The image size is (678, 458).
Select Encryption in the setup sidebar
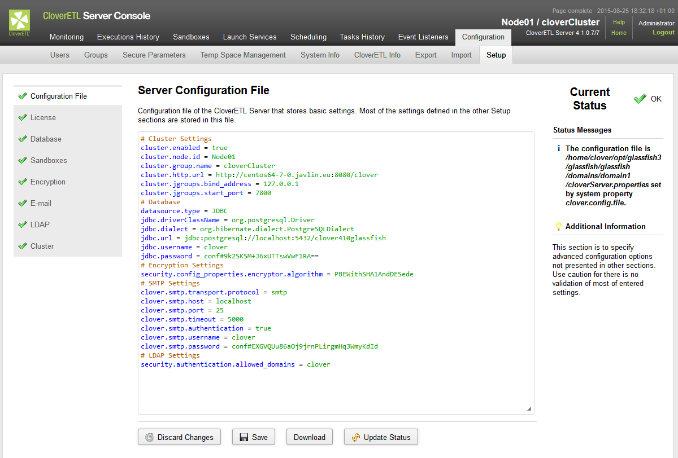48,182
